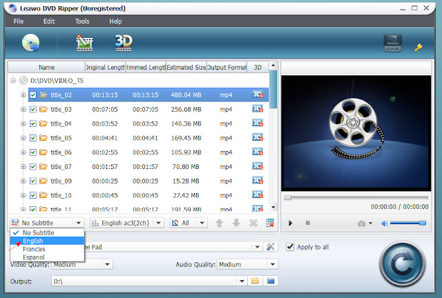Mute the preview volume speaker icon
The height and width of the screenshot is (298, 442).
pos(384,223)
